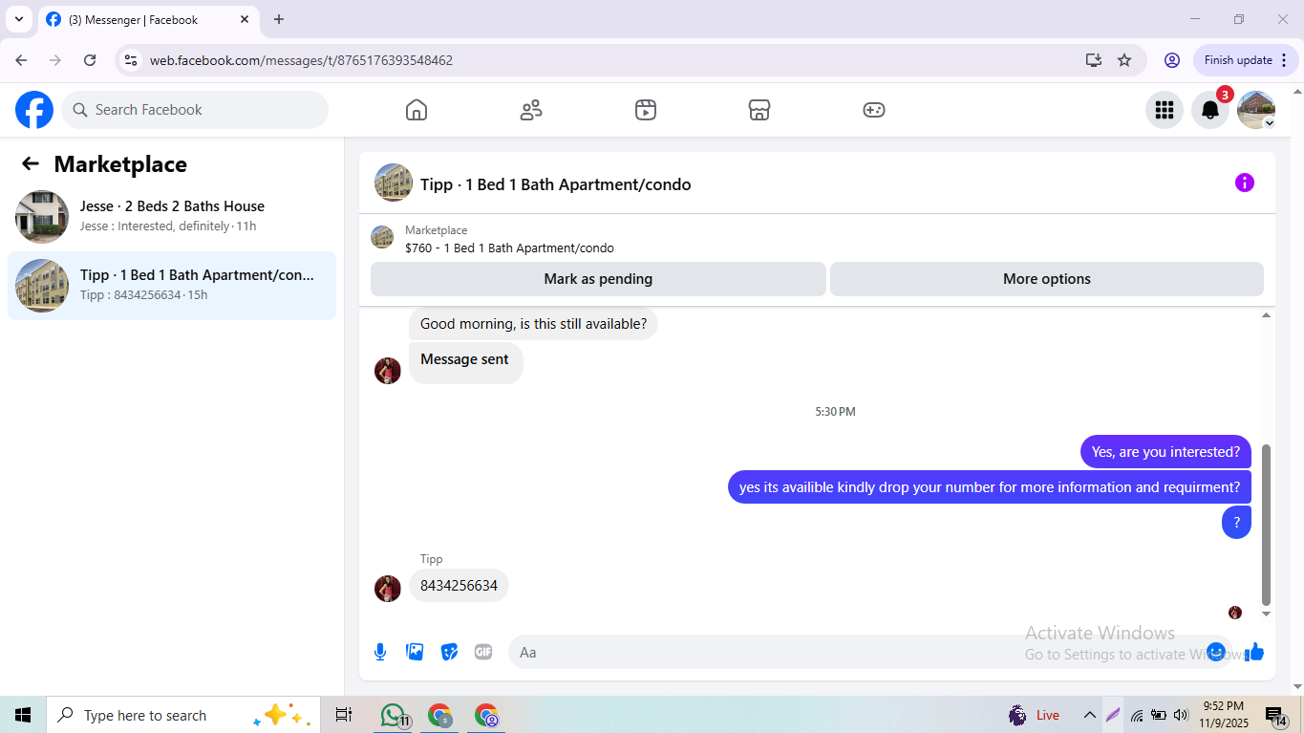
Task: Attach a file using the photo icon
Action: point(415,652)
